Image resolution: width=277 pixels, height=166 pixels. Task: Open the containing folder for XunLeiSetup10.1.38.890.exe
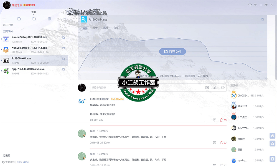[63, 38]
